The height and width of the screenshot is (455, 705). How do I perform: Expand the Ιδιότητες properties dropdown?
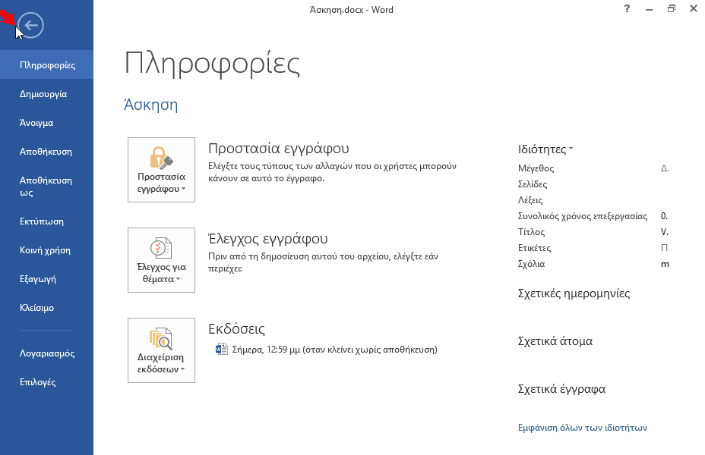tap(545, 149)
